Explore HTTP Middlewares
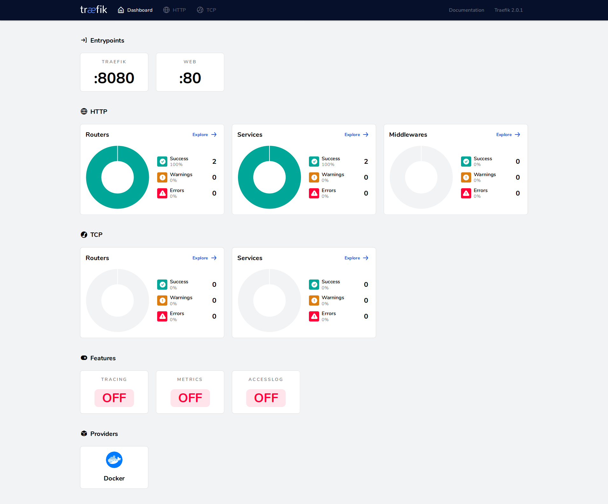 click(508, 135)
